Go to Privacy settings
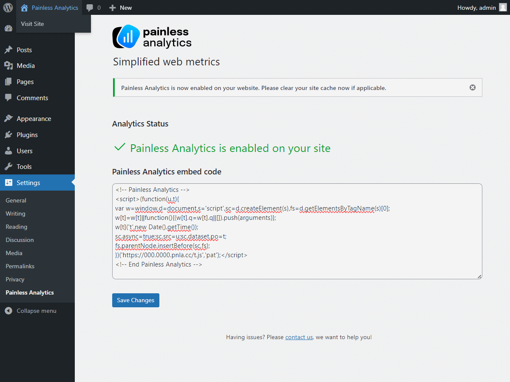 click(x=15, y=279)
